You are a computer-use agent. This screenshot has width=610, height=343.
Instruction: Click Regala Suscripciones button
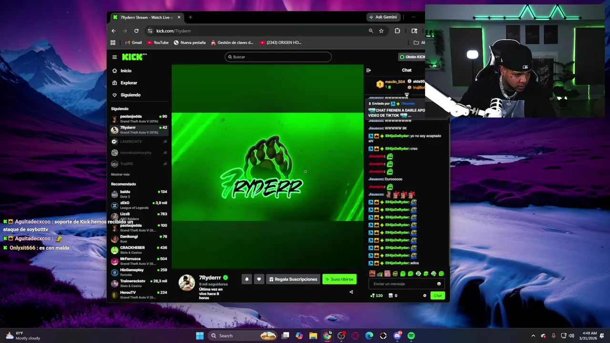pos(293,279)
